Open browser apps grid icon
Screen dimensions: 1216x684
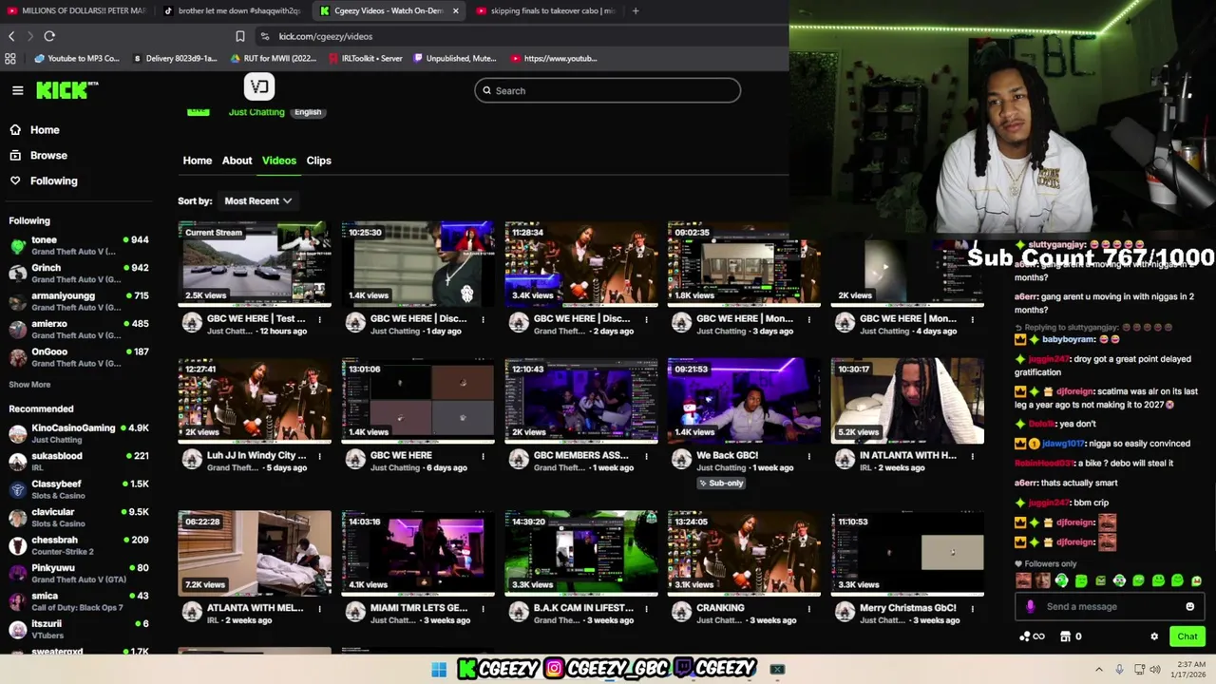(x=10, y=58)
